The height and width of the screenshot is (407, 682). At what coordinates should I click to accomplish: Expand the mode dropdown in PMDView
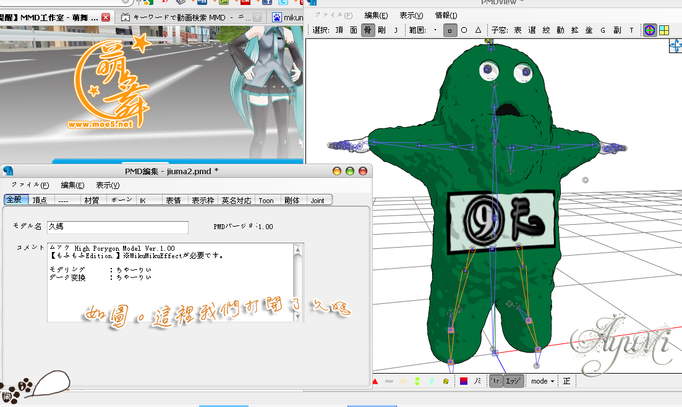[542, 382]
